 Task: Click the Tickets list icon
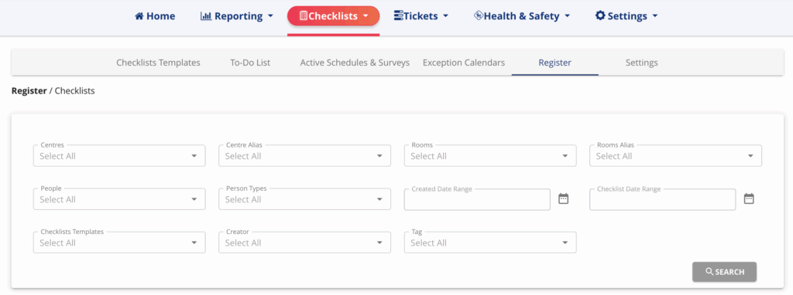tap(399, 15)
